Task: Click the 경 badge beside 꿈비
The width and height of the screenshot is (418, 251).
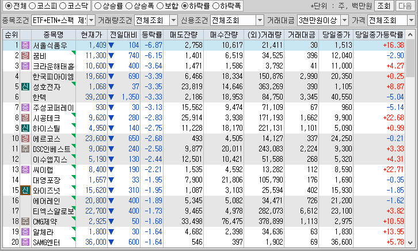Action: pyautogui.click(x=25, y=56)
